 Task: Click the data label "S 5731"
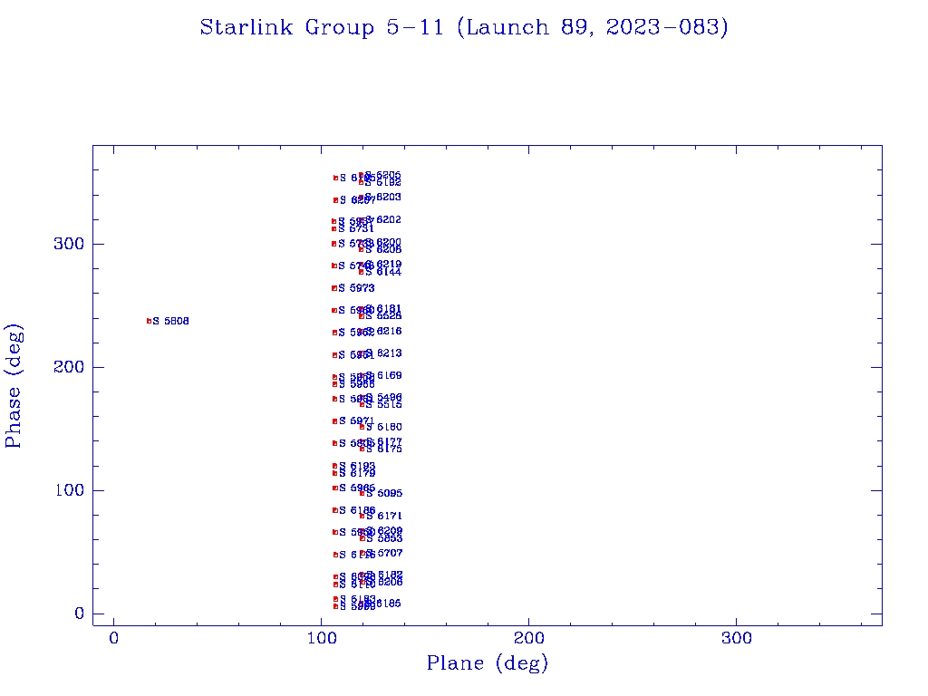tap(355, 228)
